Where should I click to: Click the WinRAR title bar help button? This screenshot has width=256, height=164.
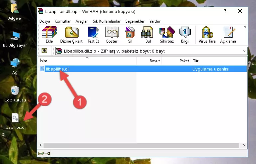tap(225, 11)
